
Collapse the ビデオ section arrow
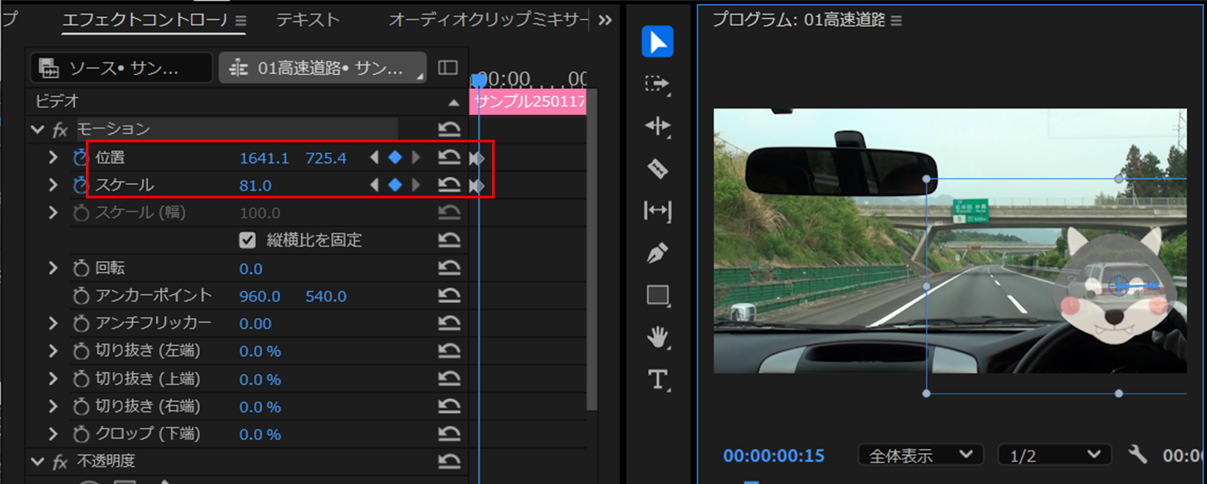(453, 103)
